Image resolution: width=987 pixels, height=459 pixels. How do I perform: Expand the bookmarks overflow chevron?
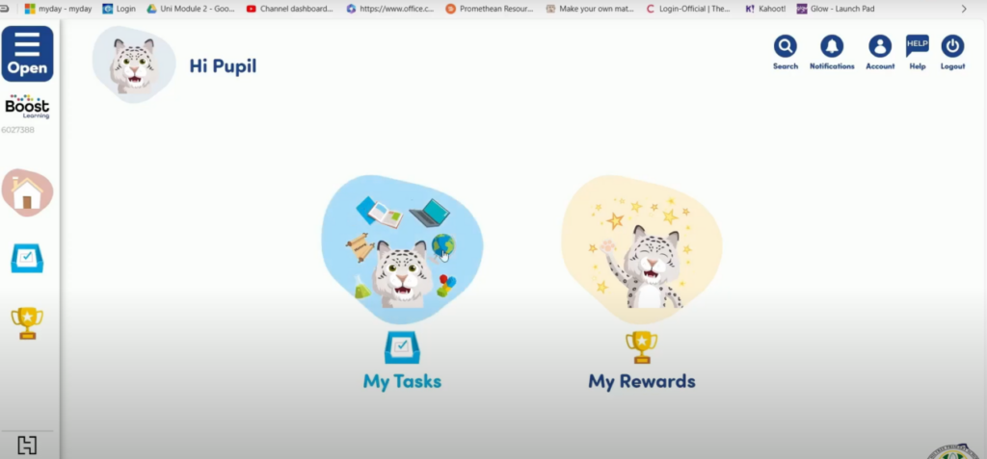pyautogui.click(x=964, y=9)
